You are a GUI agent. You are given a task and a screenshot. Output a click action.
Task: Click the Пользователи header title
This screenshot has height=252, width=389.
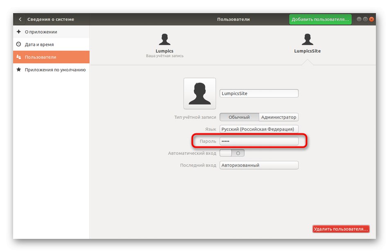pos(233,19)
